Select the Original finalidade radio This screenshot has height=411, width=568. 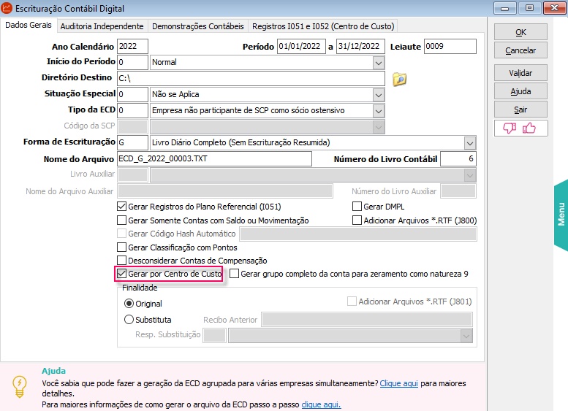129,304
